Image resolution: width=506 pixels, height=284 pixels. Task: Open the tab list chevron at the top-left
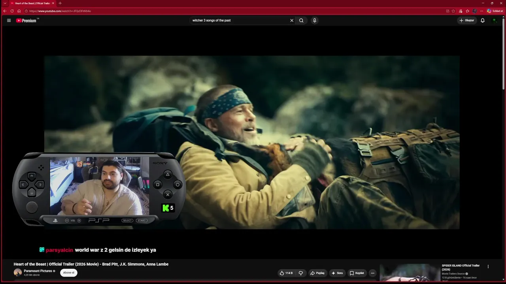tap(5, 3)
